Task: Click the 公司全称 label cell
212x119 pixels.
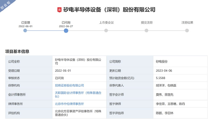Action: [x=29, y=61]
